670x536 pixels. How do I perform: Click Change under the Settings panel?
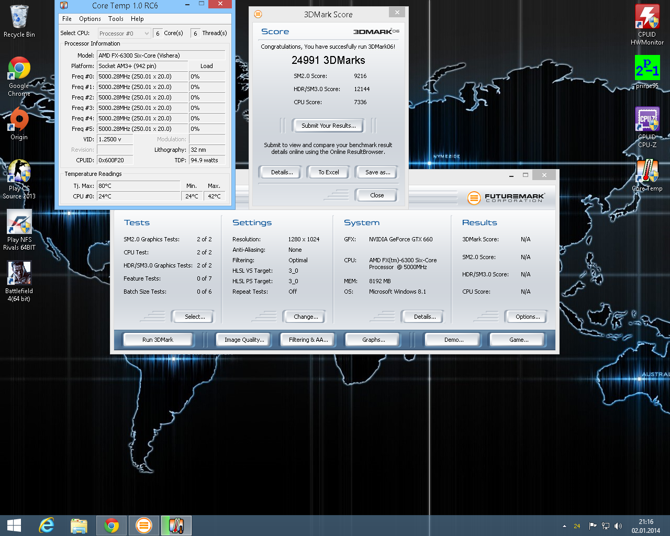pos(306,317)
